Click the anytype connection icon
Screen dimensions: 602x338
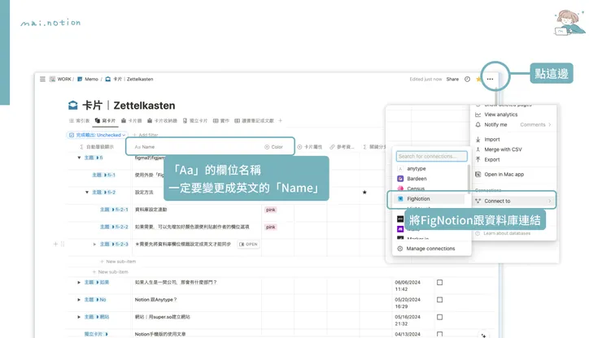pyautogui.click(x=400, y=168)
